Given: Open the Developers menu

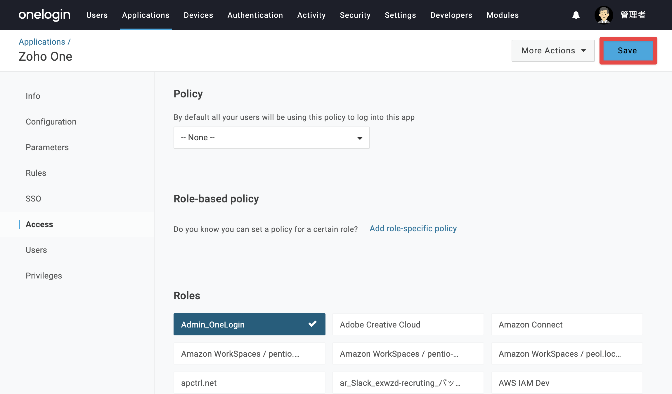Looking at the screenshot, I should tap(451, 15).
